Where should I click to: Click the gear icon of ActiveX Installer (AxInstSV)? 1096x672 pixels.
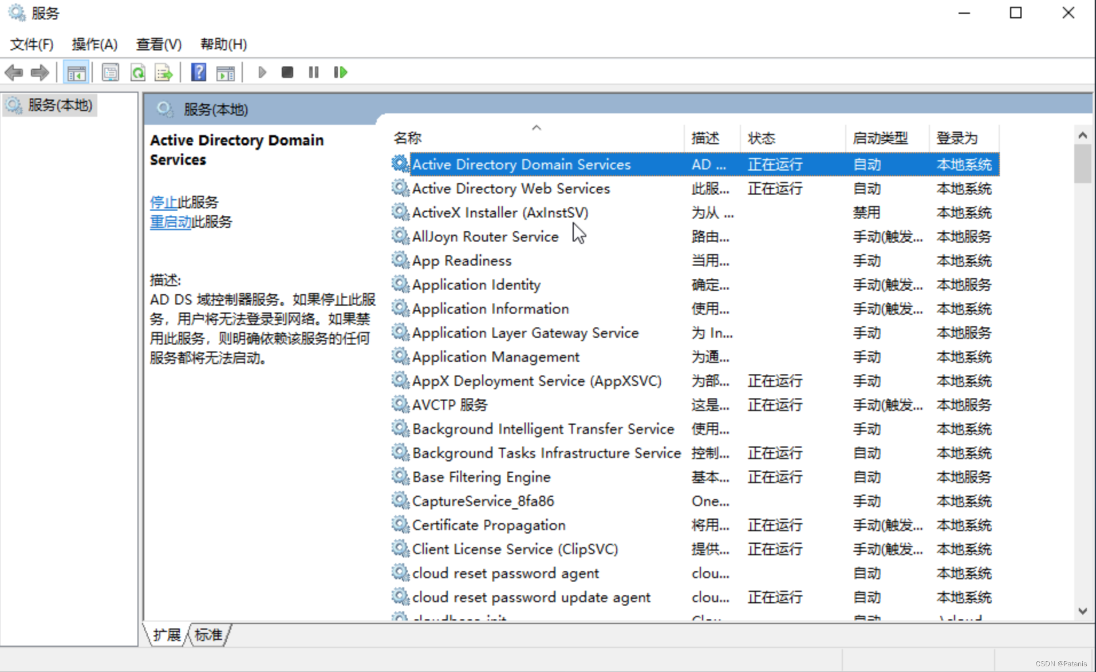400,212
